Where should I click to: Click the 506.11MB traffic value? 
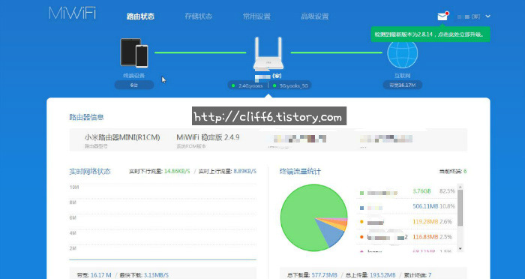[425, 206]
